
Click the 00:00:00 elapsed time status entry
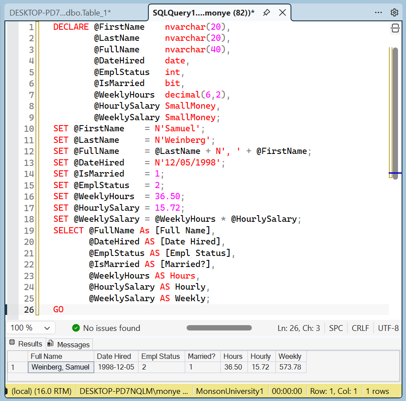(287, 391)
